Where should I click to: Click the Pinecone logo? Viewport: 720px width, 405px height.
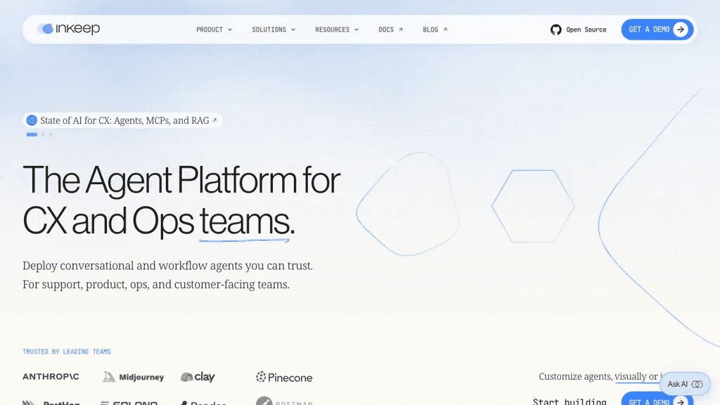284,378
